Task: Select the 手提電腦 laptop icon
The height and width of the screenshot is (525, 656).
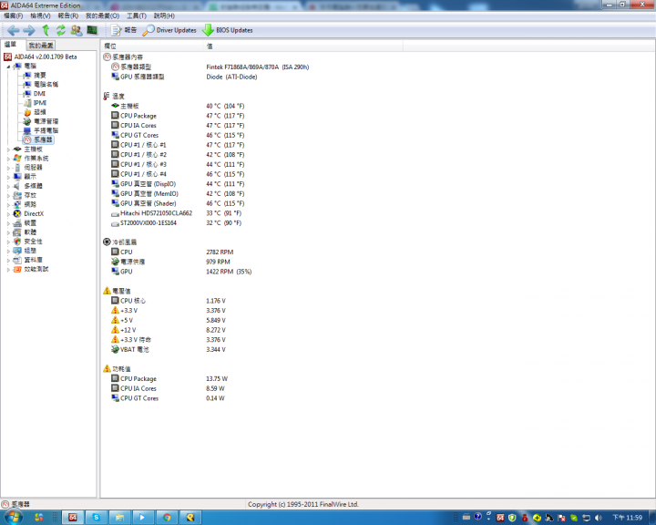Action: [27, 130]
